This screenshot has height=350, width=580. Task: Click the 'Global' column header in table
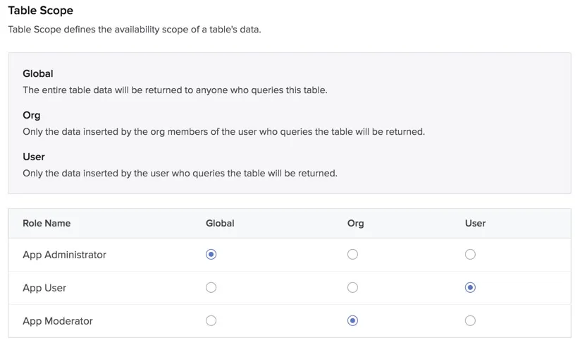tap(220, 223)
